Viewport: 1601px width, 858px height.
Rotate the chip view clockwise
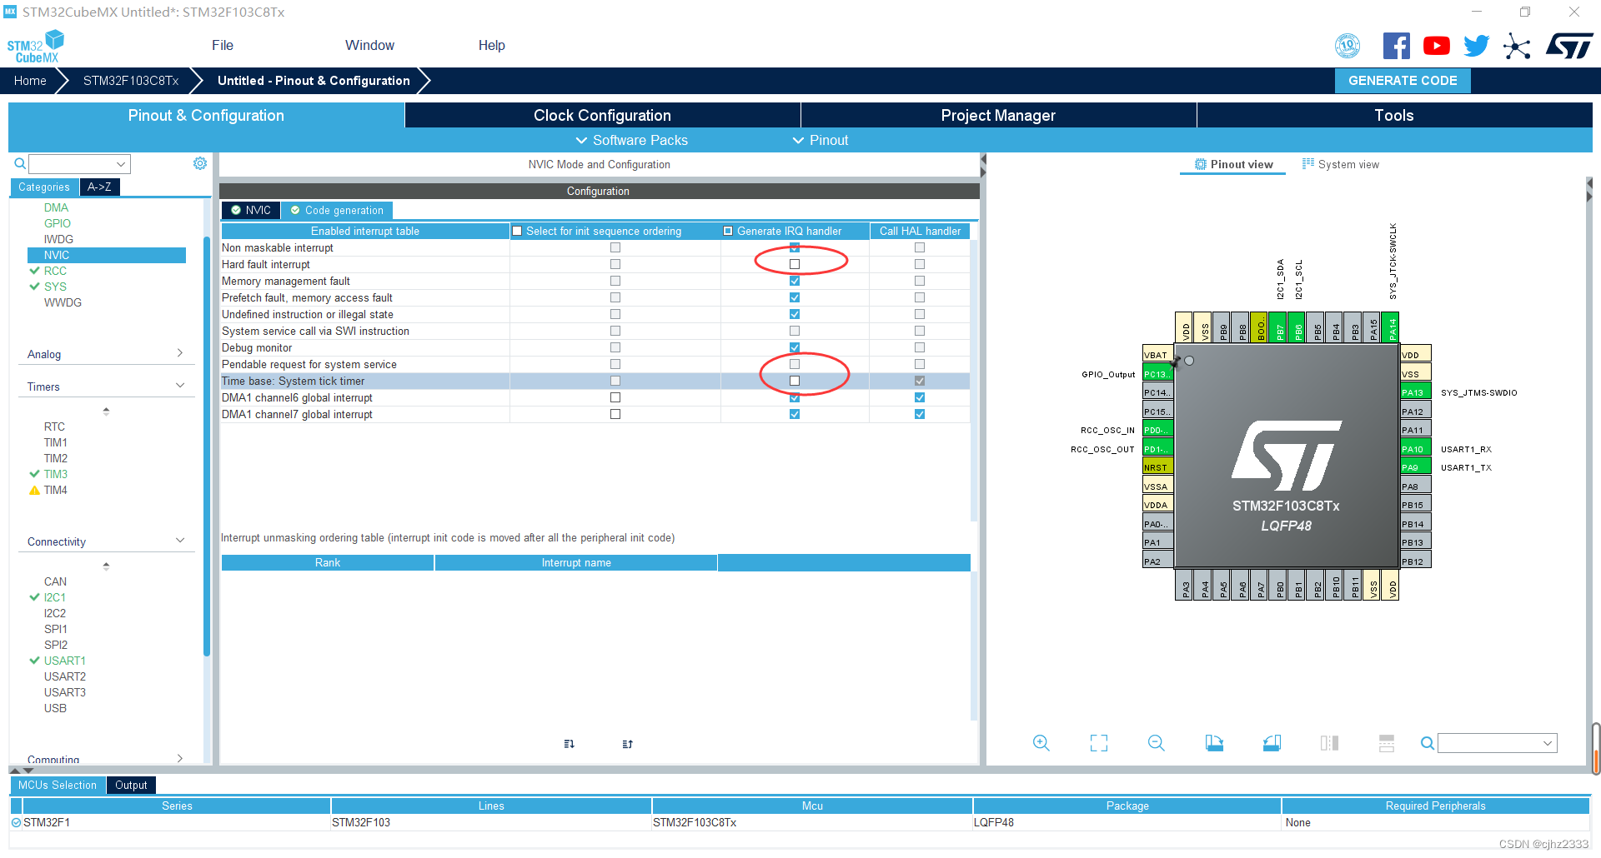click(x=1214, y=743)
